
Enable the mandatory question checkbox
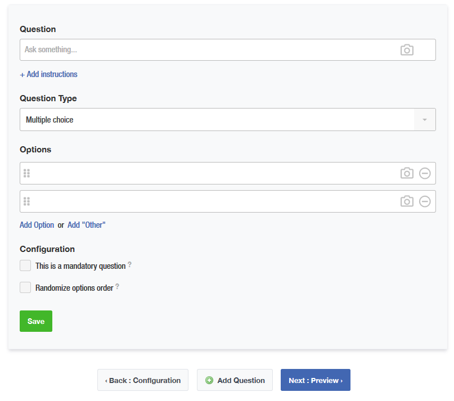pos(25,265)
